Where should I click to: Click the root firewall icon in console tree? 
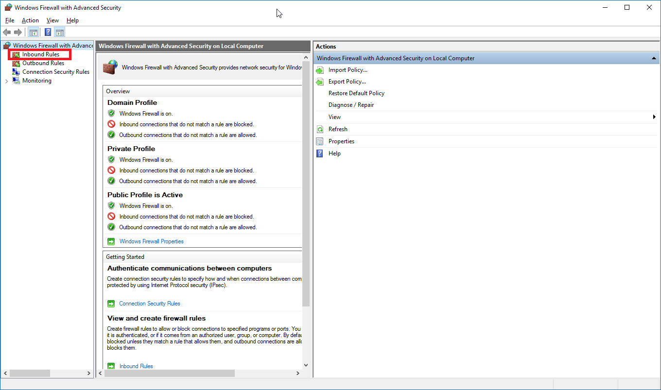7,46
